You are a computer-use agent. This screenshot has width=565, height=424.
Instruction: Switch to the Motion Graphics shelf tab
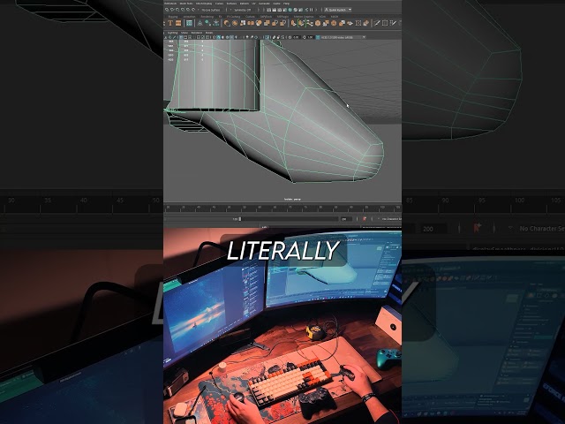(304, 16)
